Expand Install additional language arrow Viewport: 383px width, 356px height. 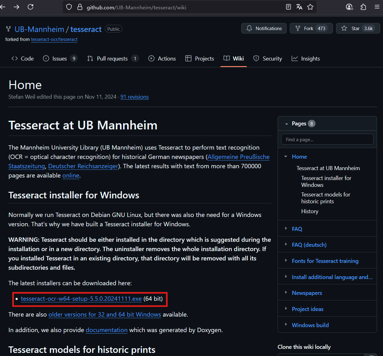tap(286, 277)
